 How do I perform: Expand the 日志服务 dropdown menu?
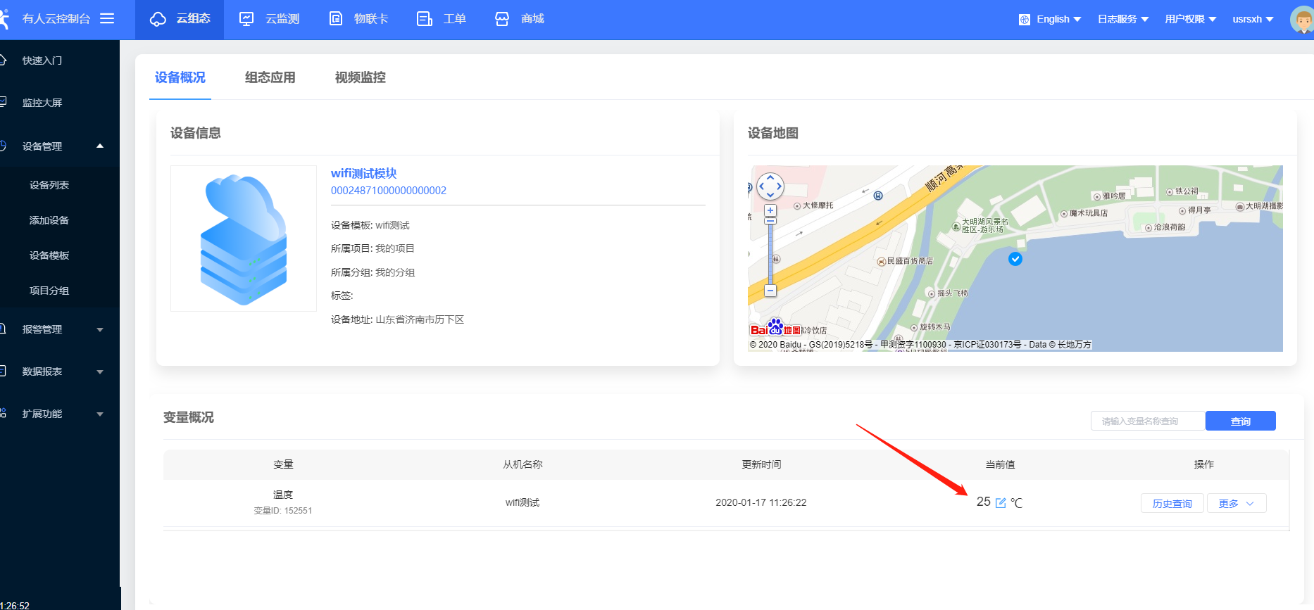[1122, 20]
